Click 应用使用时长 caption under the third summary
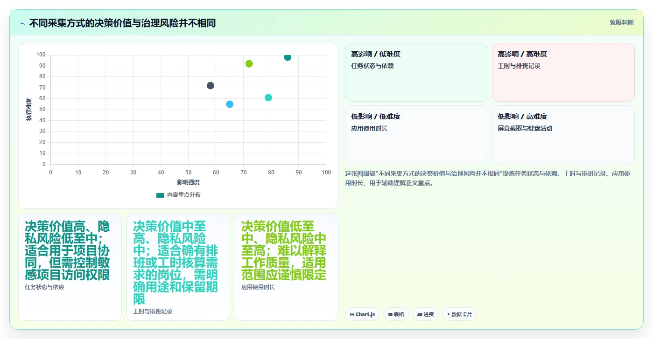 (258, 287)
